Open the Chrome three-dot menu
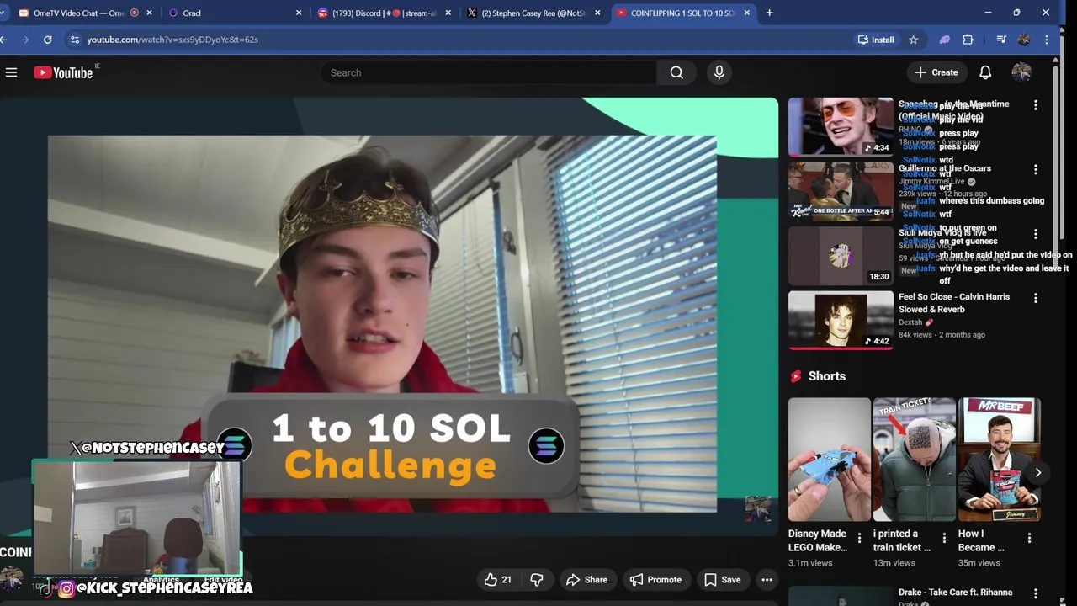The image size is (1077, 606). [x=1047, y=40]
